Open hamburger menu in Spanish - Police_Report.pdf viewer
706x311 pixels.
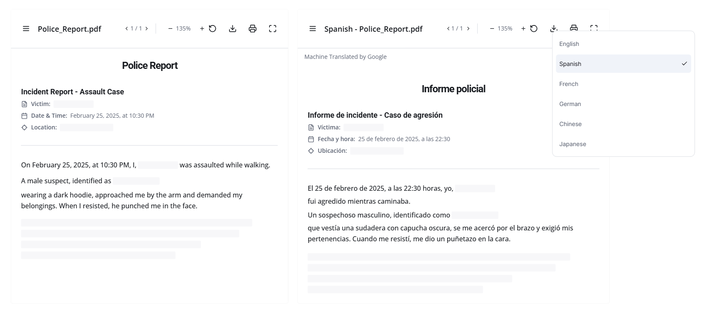pos(313,29)
